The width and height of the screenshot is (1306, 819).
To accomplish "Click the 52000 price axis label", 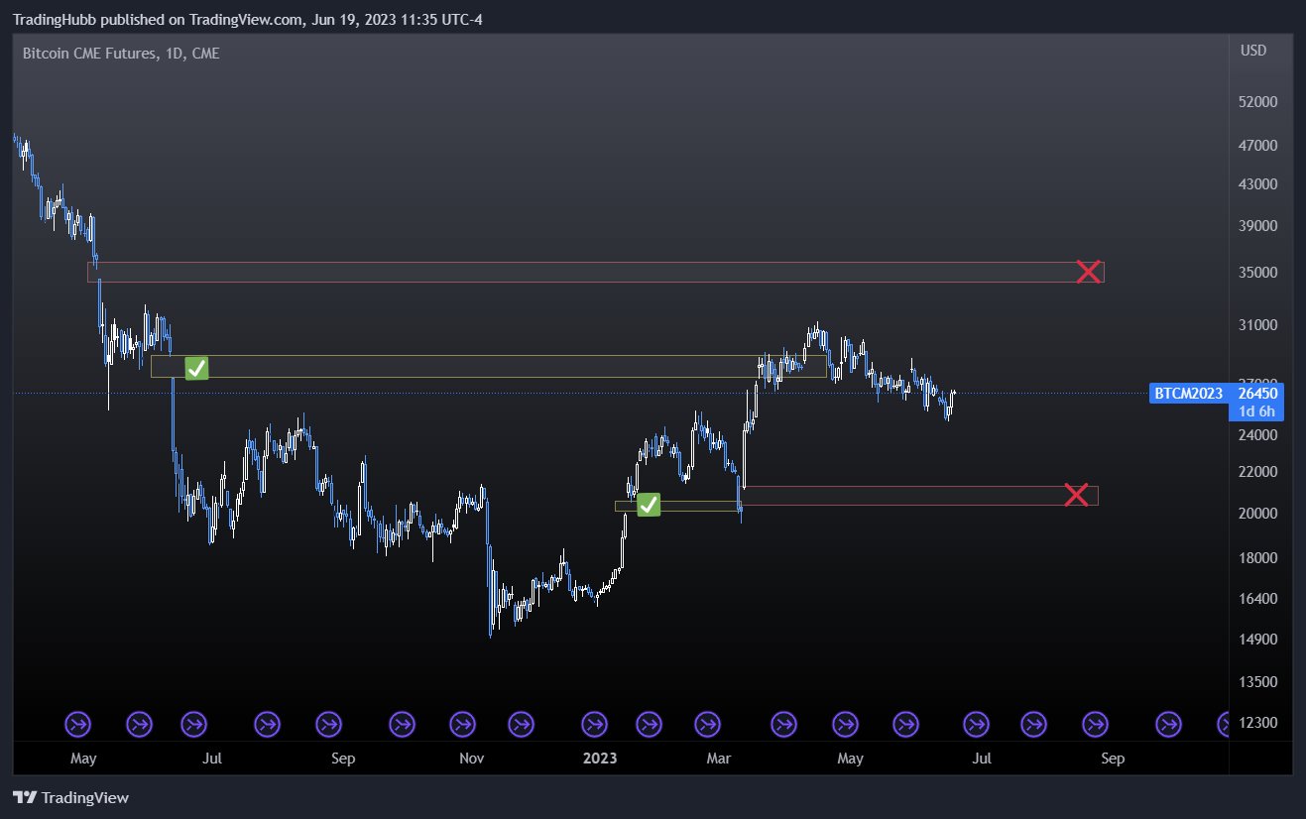I will (x=1257, y=102).
